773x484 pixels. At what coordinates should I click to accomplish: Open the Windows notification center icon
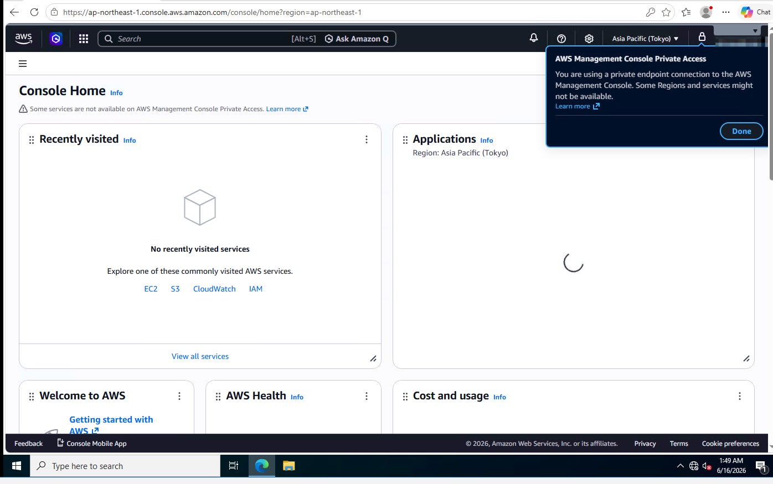click(761, 466)
